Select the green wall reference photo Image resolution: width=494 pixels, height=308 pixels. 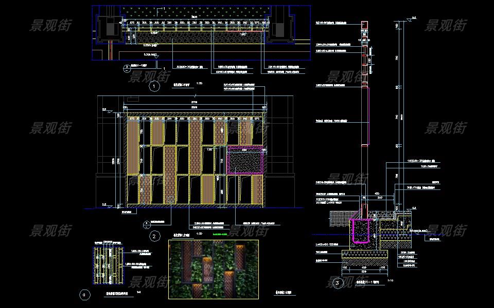coord(213,269)
